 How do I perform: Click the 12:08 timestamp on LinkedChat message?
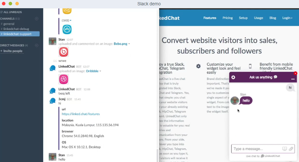pos(87,89)
